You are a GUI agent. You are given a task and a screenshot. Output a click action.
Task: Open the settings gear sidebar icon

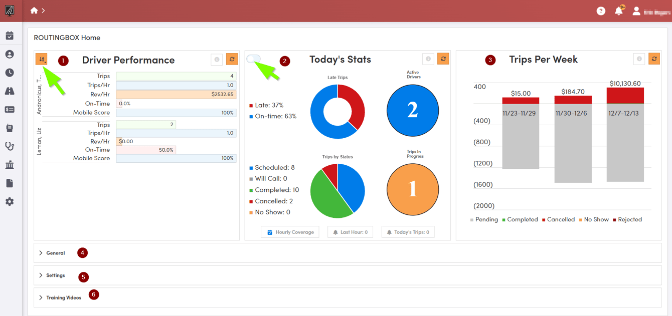(10, 201)
